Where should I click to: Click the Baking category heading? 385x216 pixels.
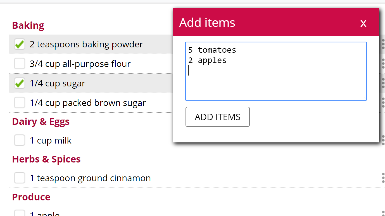click(x=28, y=25)
